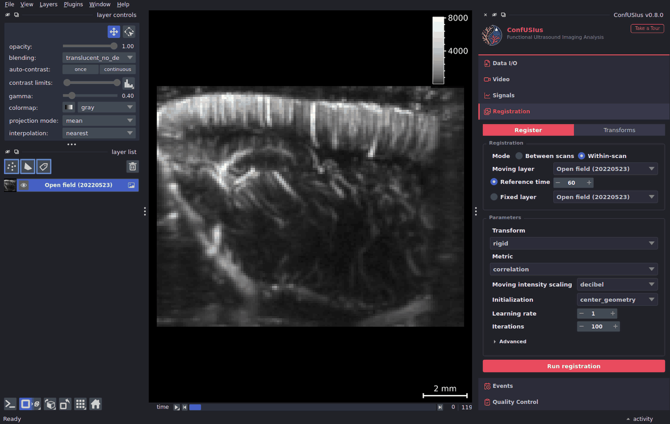The image size is (670, 424).
Task: Select the Register tab
Action: click(528, 130)
